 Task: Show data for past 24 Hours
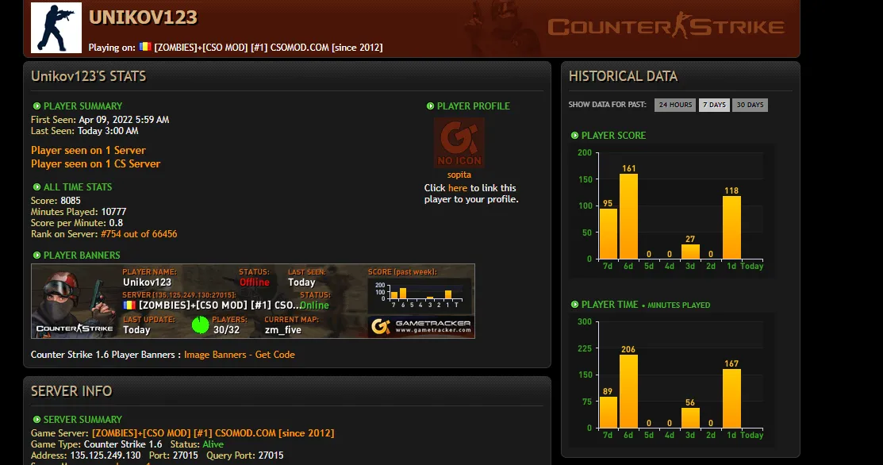tap(674, 105)
